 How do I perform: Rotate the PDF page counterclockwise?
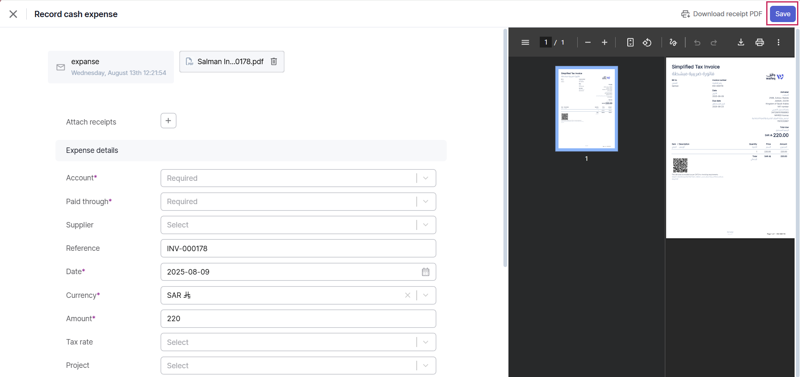tap(647, 42)
